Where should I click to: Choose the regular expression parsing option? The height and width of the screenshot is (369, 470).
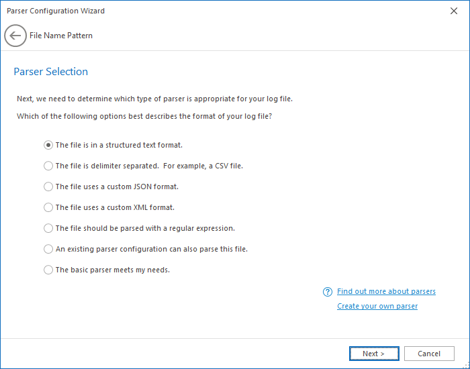coord(48,228)
